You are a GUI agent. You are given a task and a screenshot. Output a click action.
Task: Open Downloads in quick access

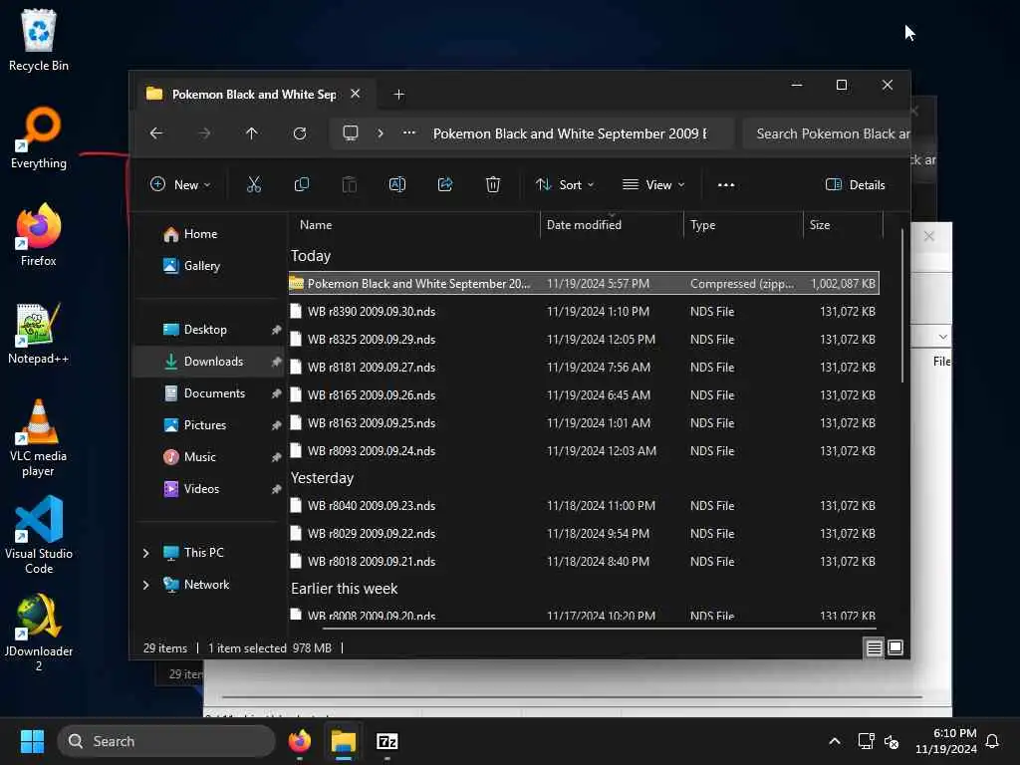[208, 362]
